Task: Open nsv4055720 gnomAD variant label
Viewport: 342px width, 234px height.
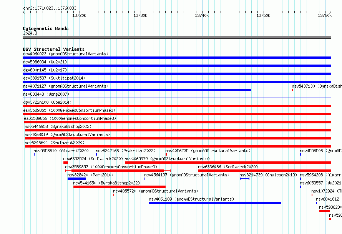Action: (156, 191)
